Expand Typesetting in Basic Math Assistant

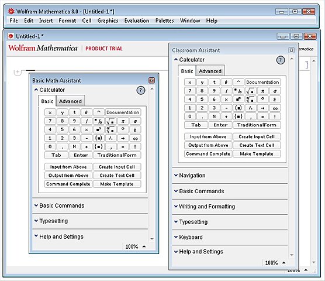click(x=36, y=221)
